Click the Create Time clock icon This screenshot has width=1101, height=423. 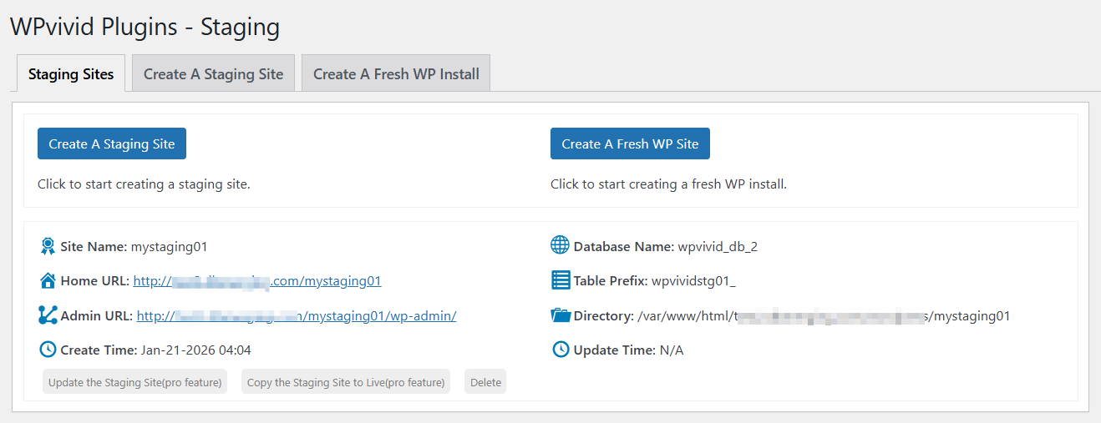(48, 350)
